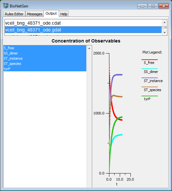Open the Help tab
This screenshot has width=172, height=191.
(x=64, y=14)
